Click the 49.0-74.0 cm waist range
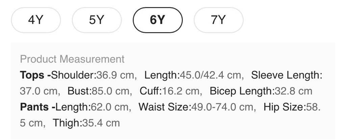The width and height of the screenshot is (346, 140). point(222,107)
